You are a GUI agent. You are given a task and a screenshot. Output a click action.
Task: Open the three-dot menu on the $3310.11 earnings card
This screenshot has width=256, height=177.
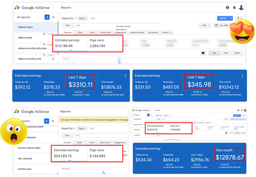[125, 76]
